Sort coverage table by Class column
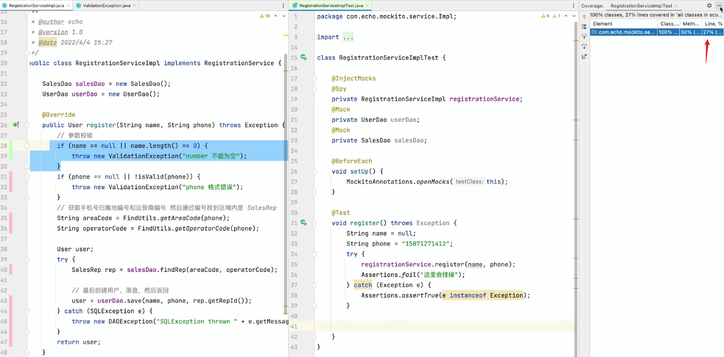Screen dimensions: 724x357 click(x=669, y=24)
